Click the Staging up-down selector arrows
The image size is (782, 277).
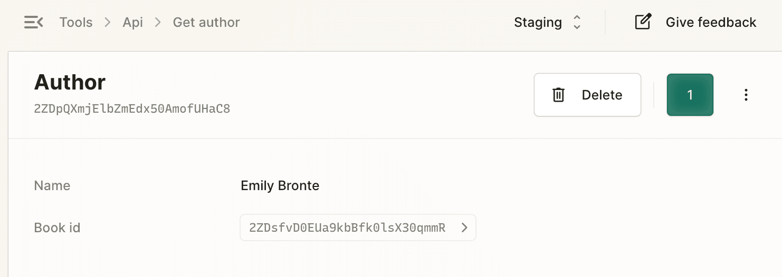pyautogui.click(x=577, y=22)
